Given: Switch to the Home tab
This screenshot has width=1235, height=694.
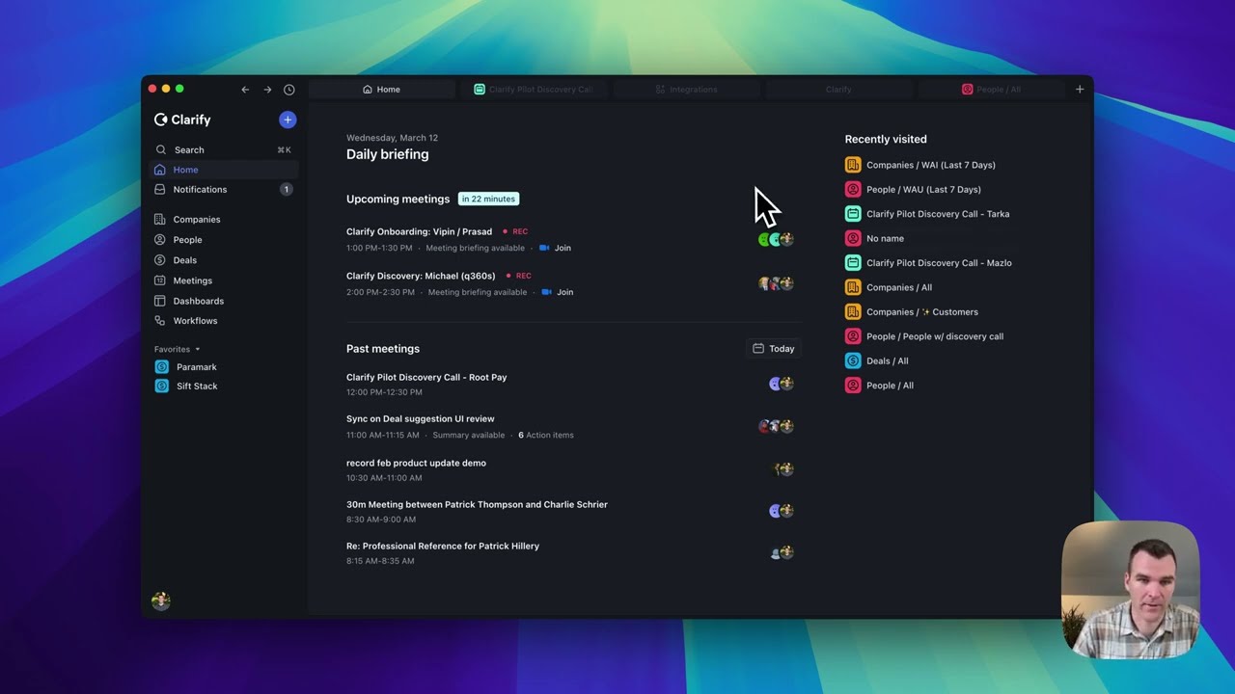Looking at the screenshot, I should pyautogui.click(x=382, y=90).
